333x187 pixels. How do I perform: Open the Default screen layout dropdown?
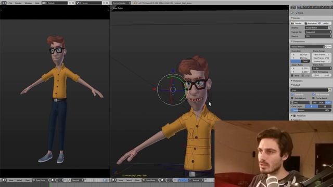coord(55,3)
